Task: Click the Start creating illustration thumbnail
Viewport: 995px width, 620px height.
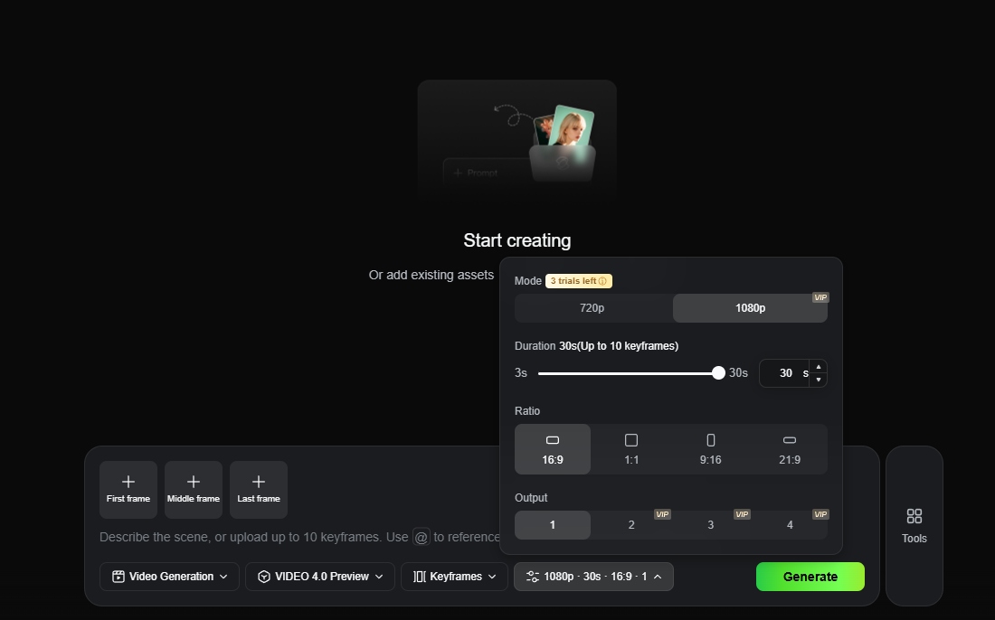Action: pyautogui.click(x=517, y=139)
